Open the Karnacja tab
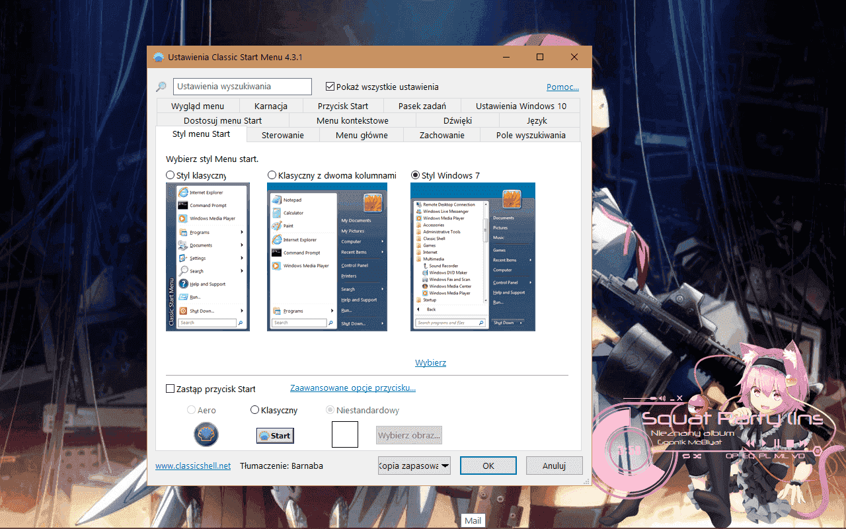The width and height of the screenshot is (846, 529). pos(271,106)
